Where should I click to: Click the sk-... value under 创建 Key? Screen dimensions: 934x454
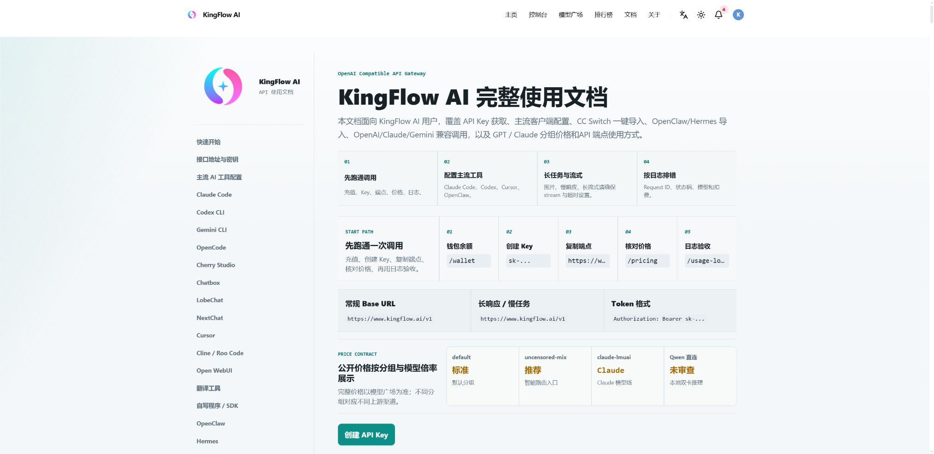528,261
